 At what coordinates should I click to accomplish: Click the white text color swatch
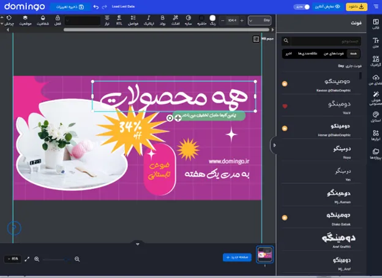212,18
